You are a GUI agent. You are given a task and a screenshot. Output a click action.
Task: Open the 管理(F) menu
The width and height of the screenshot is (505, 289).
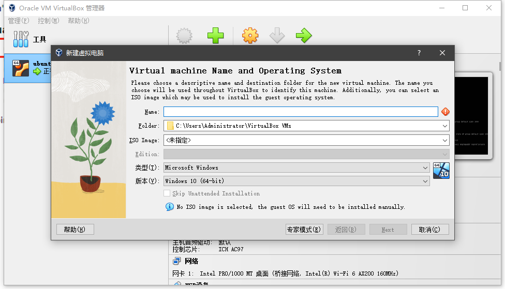[x=19, y=21]
